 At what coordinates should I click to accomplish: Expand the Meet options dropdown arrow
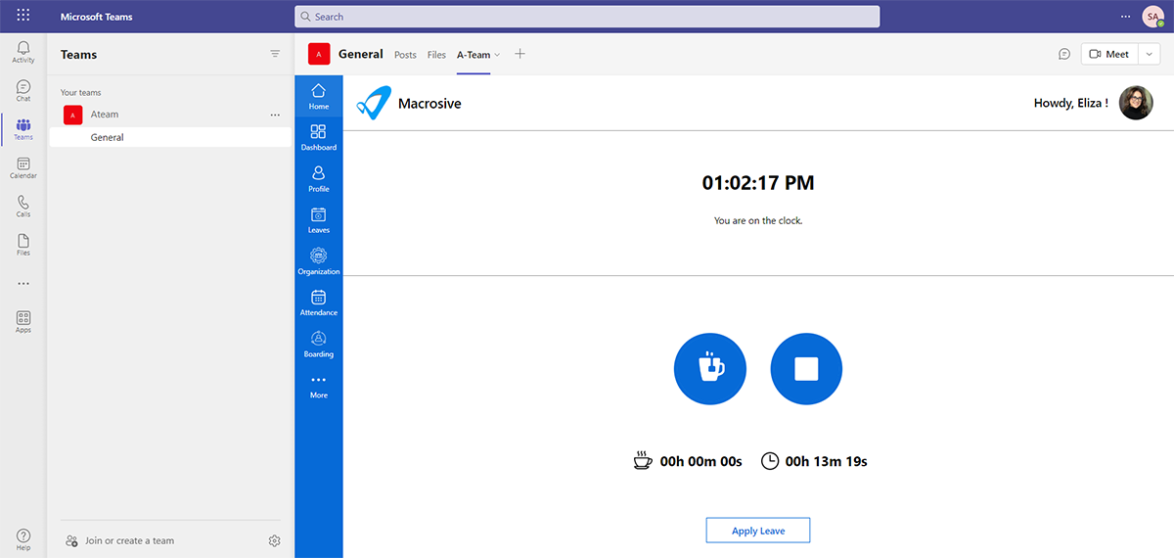(1151, 55)
